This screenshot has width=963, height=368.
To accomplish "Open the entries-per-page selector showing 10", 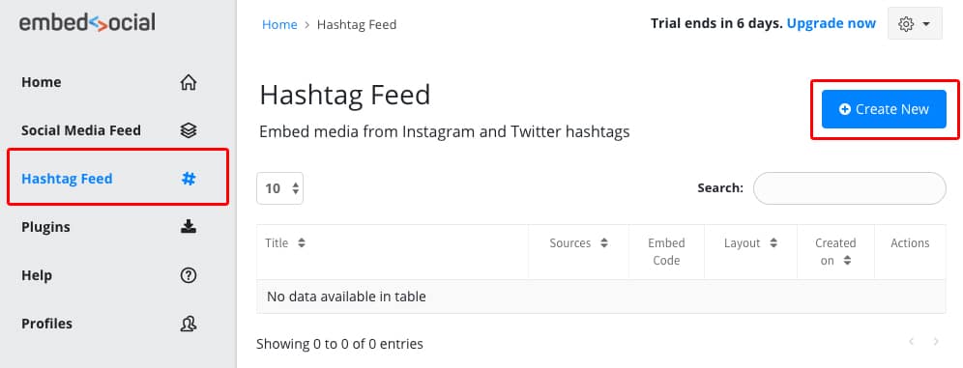I will [280, 188].
